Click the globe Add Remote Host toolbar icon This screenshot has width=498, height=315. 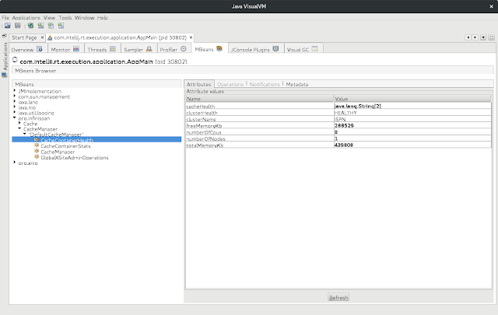(30, 26)
